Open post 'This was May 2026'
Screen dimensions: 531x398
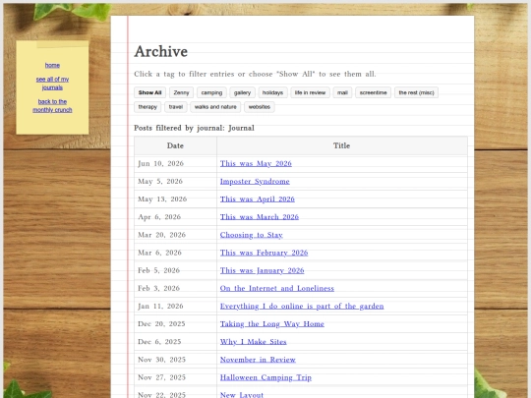256,163
